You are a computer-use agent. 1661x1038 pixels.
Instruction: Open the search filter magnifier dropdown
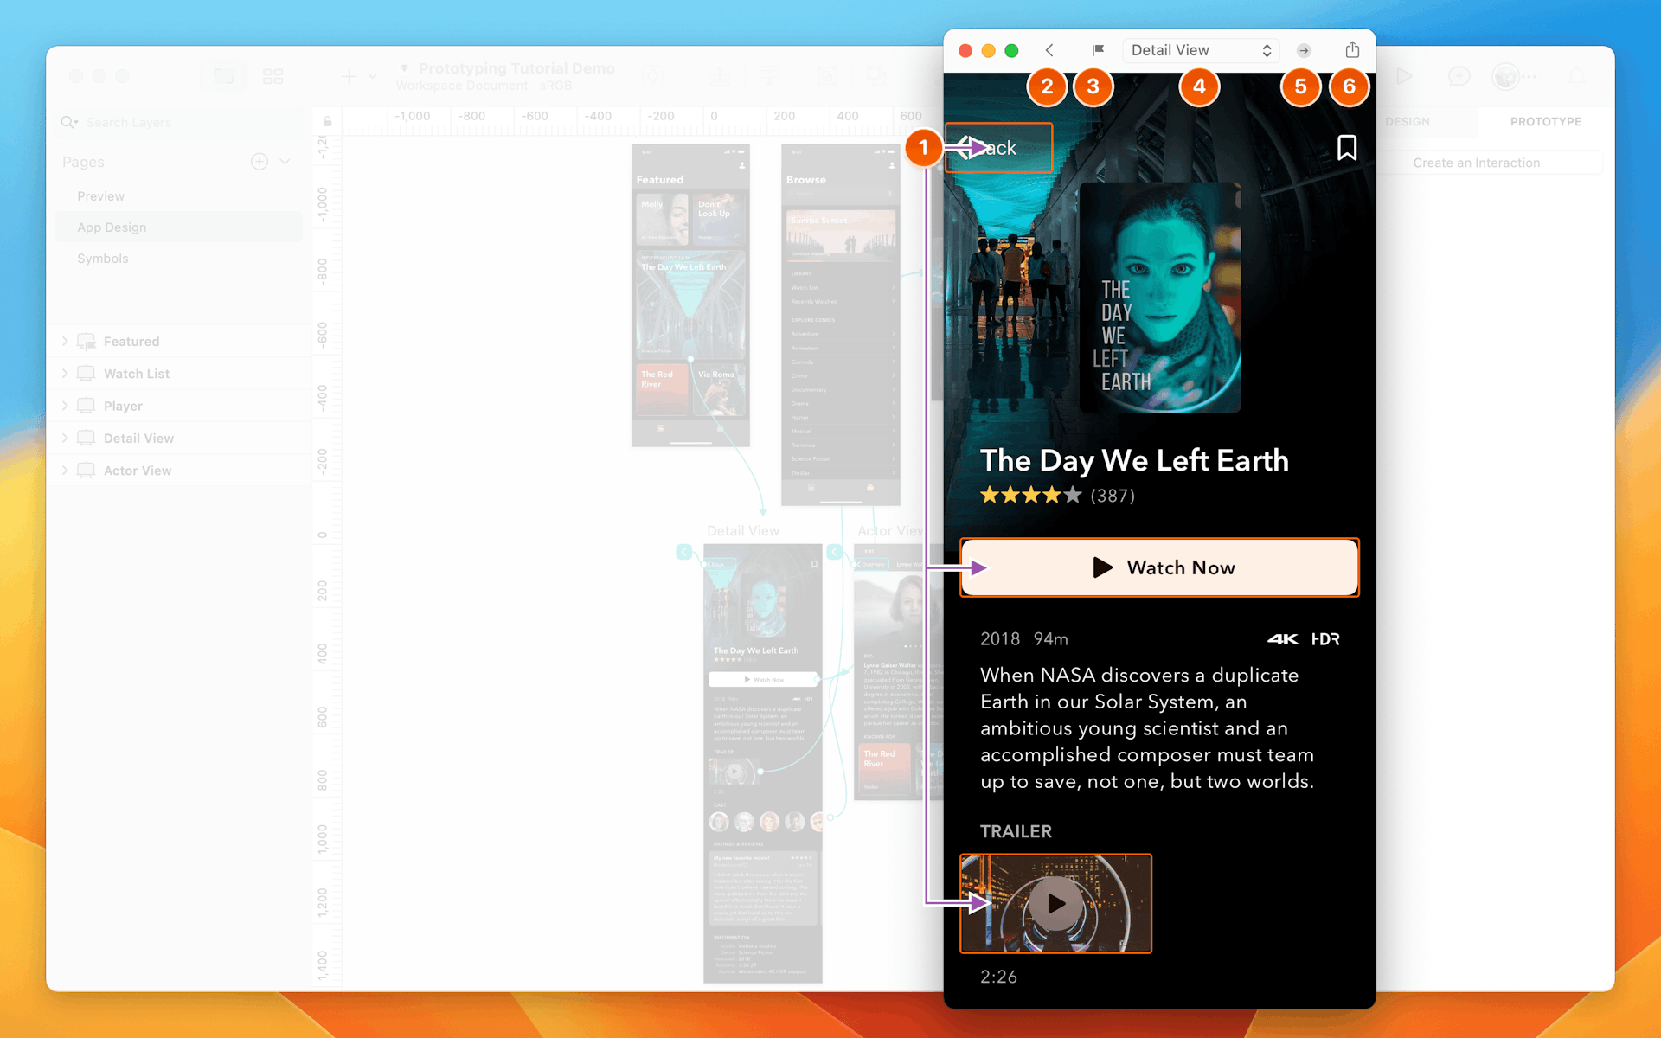tap(70, 122)
